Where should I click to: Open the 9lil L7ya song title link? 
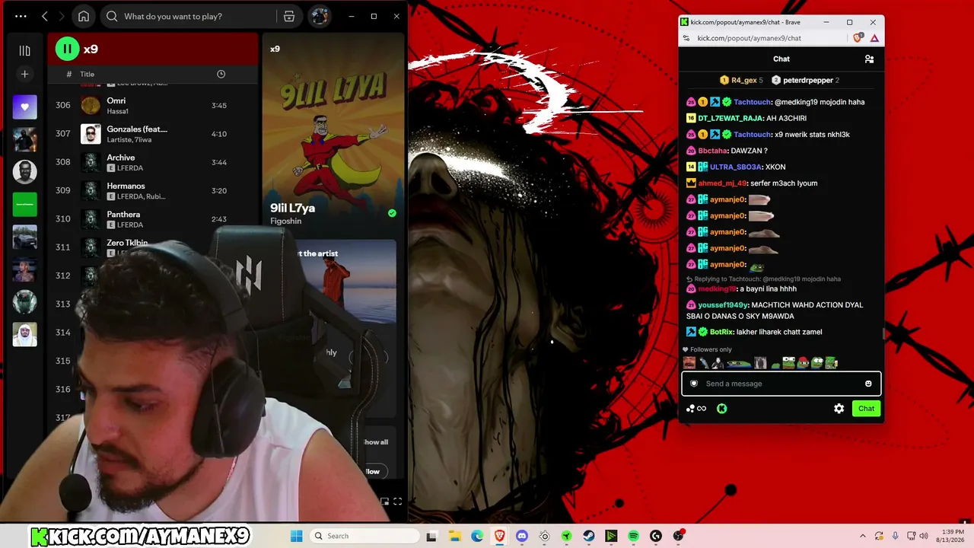292,208
